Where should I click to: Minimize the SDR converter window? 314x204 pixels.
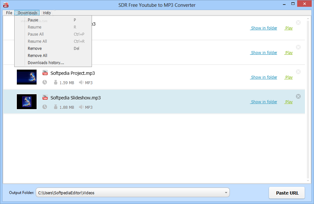[284, 4]
